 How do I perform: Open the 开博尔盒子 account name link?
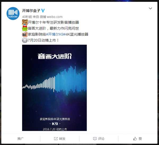31,11
